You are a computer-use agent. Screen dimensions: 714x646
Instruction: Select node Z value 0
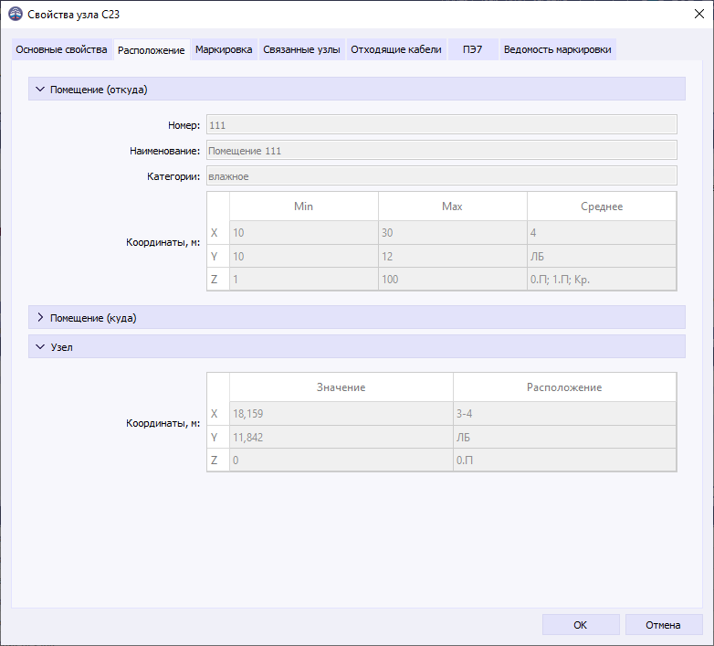click(x=341, y=461)
